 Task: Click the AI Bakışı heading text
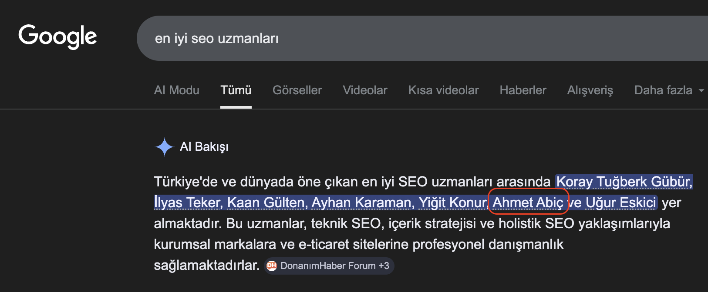[x=204, y=147]
